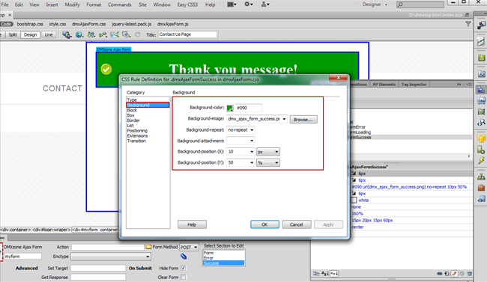
Task: Open the Background-repeat dropdown
Action: [x=241, y=130]
